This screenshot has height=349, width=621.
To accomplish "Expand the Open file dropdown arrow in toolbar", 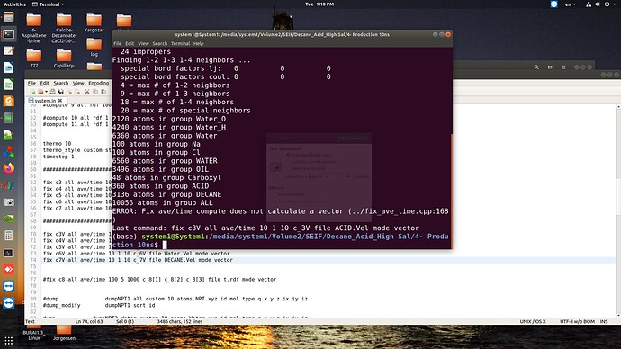I will pyautogui.click(x=46, y=92).
